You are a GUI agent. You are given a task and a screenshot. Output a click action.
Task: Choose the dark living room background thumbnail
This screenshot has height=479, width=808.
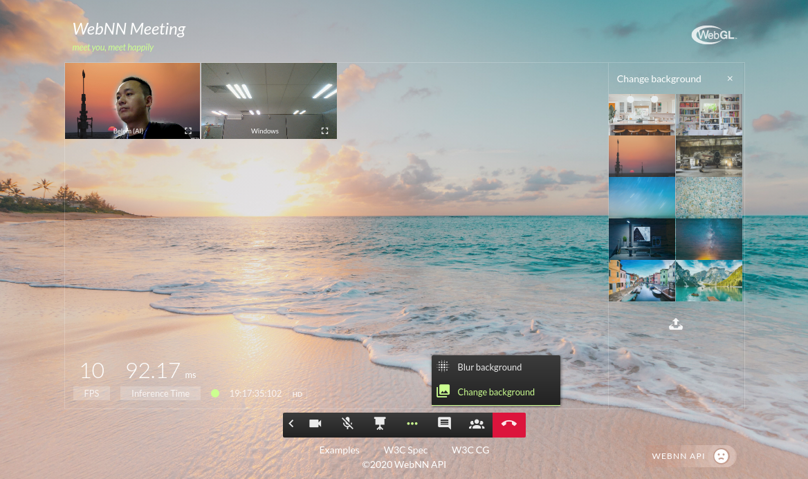pos(641,239)
